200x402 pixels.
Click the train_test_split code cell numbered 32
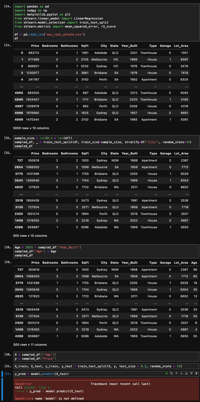click(106, 366)
